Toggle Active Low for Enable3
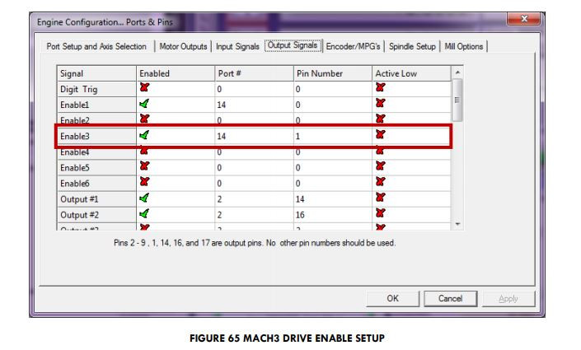This screenshot has width=581, height=350. pos(380,134)
